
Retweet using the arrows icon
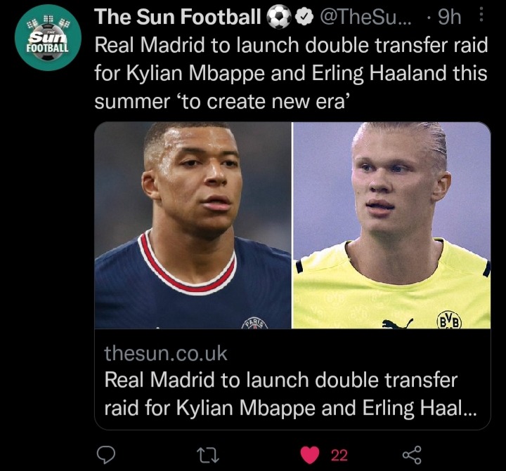[x=208, y=456]
